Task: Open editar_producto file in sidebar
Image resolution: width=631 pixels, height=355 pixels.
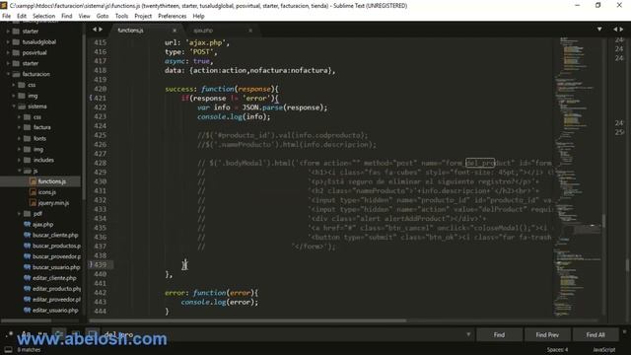Action: point(57,289)
